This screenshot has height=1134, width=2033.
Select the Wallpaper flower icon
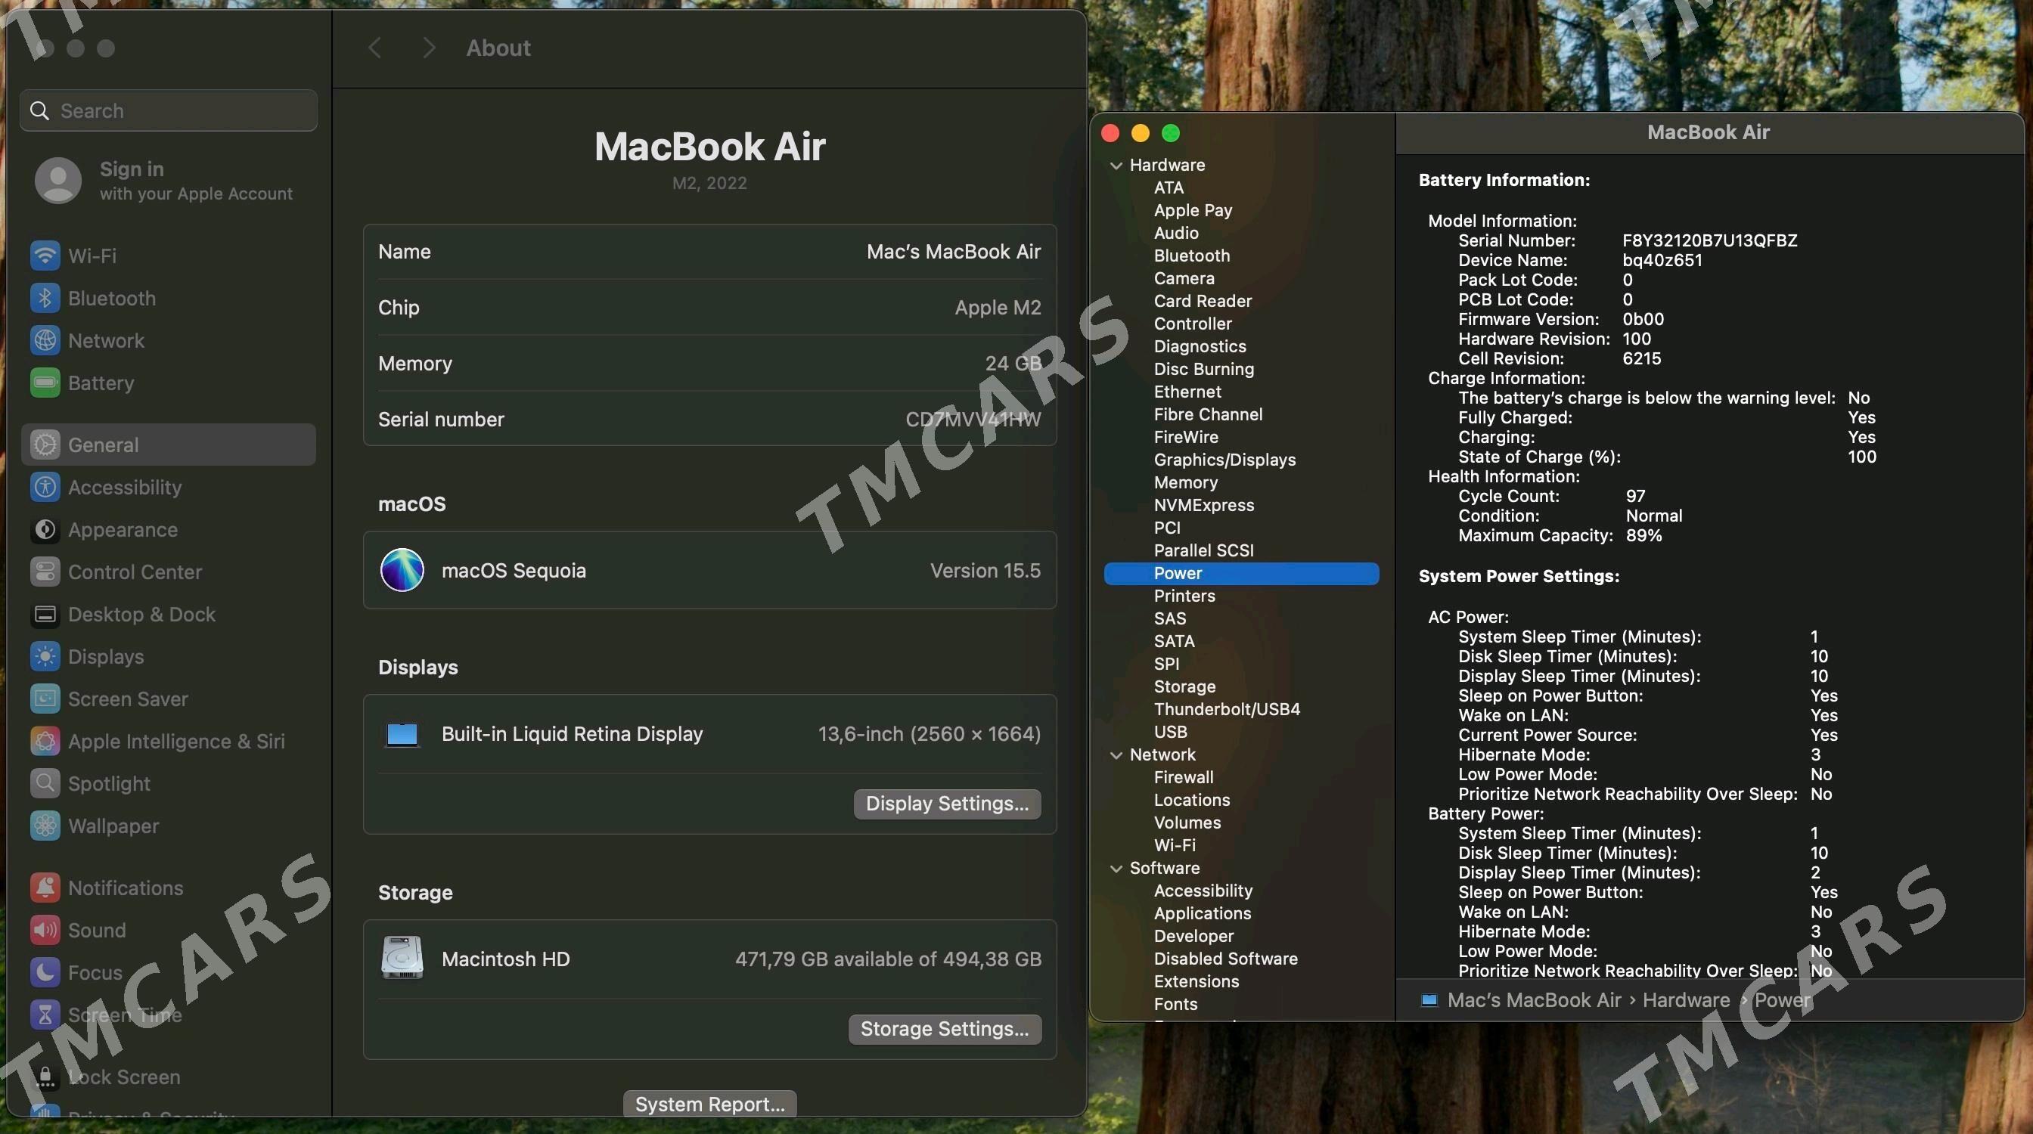(x=45, y=826)
